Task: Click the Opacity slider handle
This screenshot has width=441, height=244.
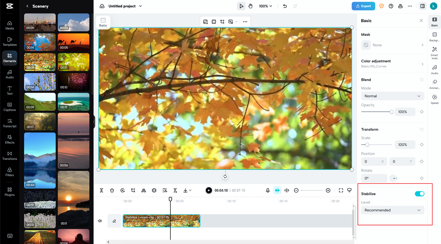Action: (392, 112)
